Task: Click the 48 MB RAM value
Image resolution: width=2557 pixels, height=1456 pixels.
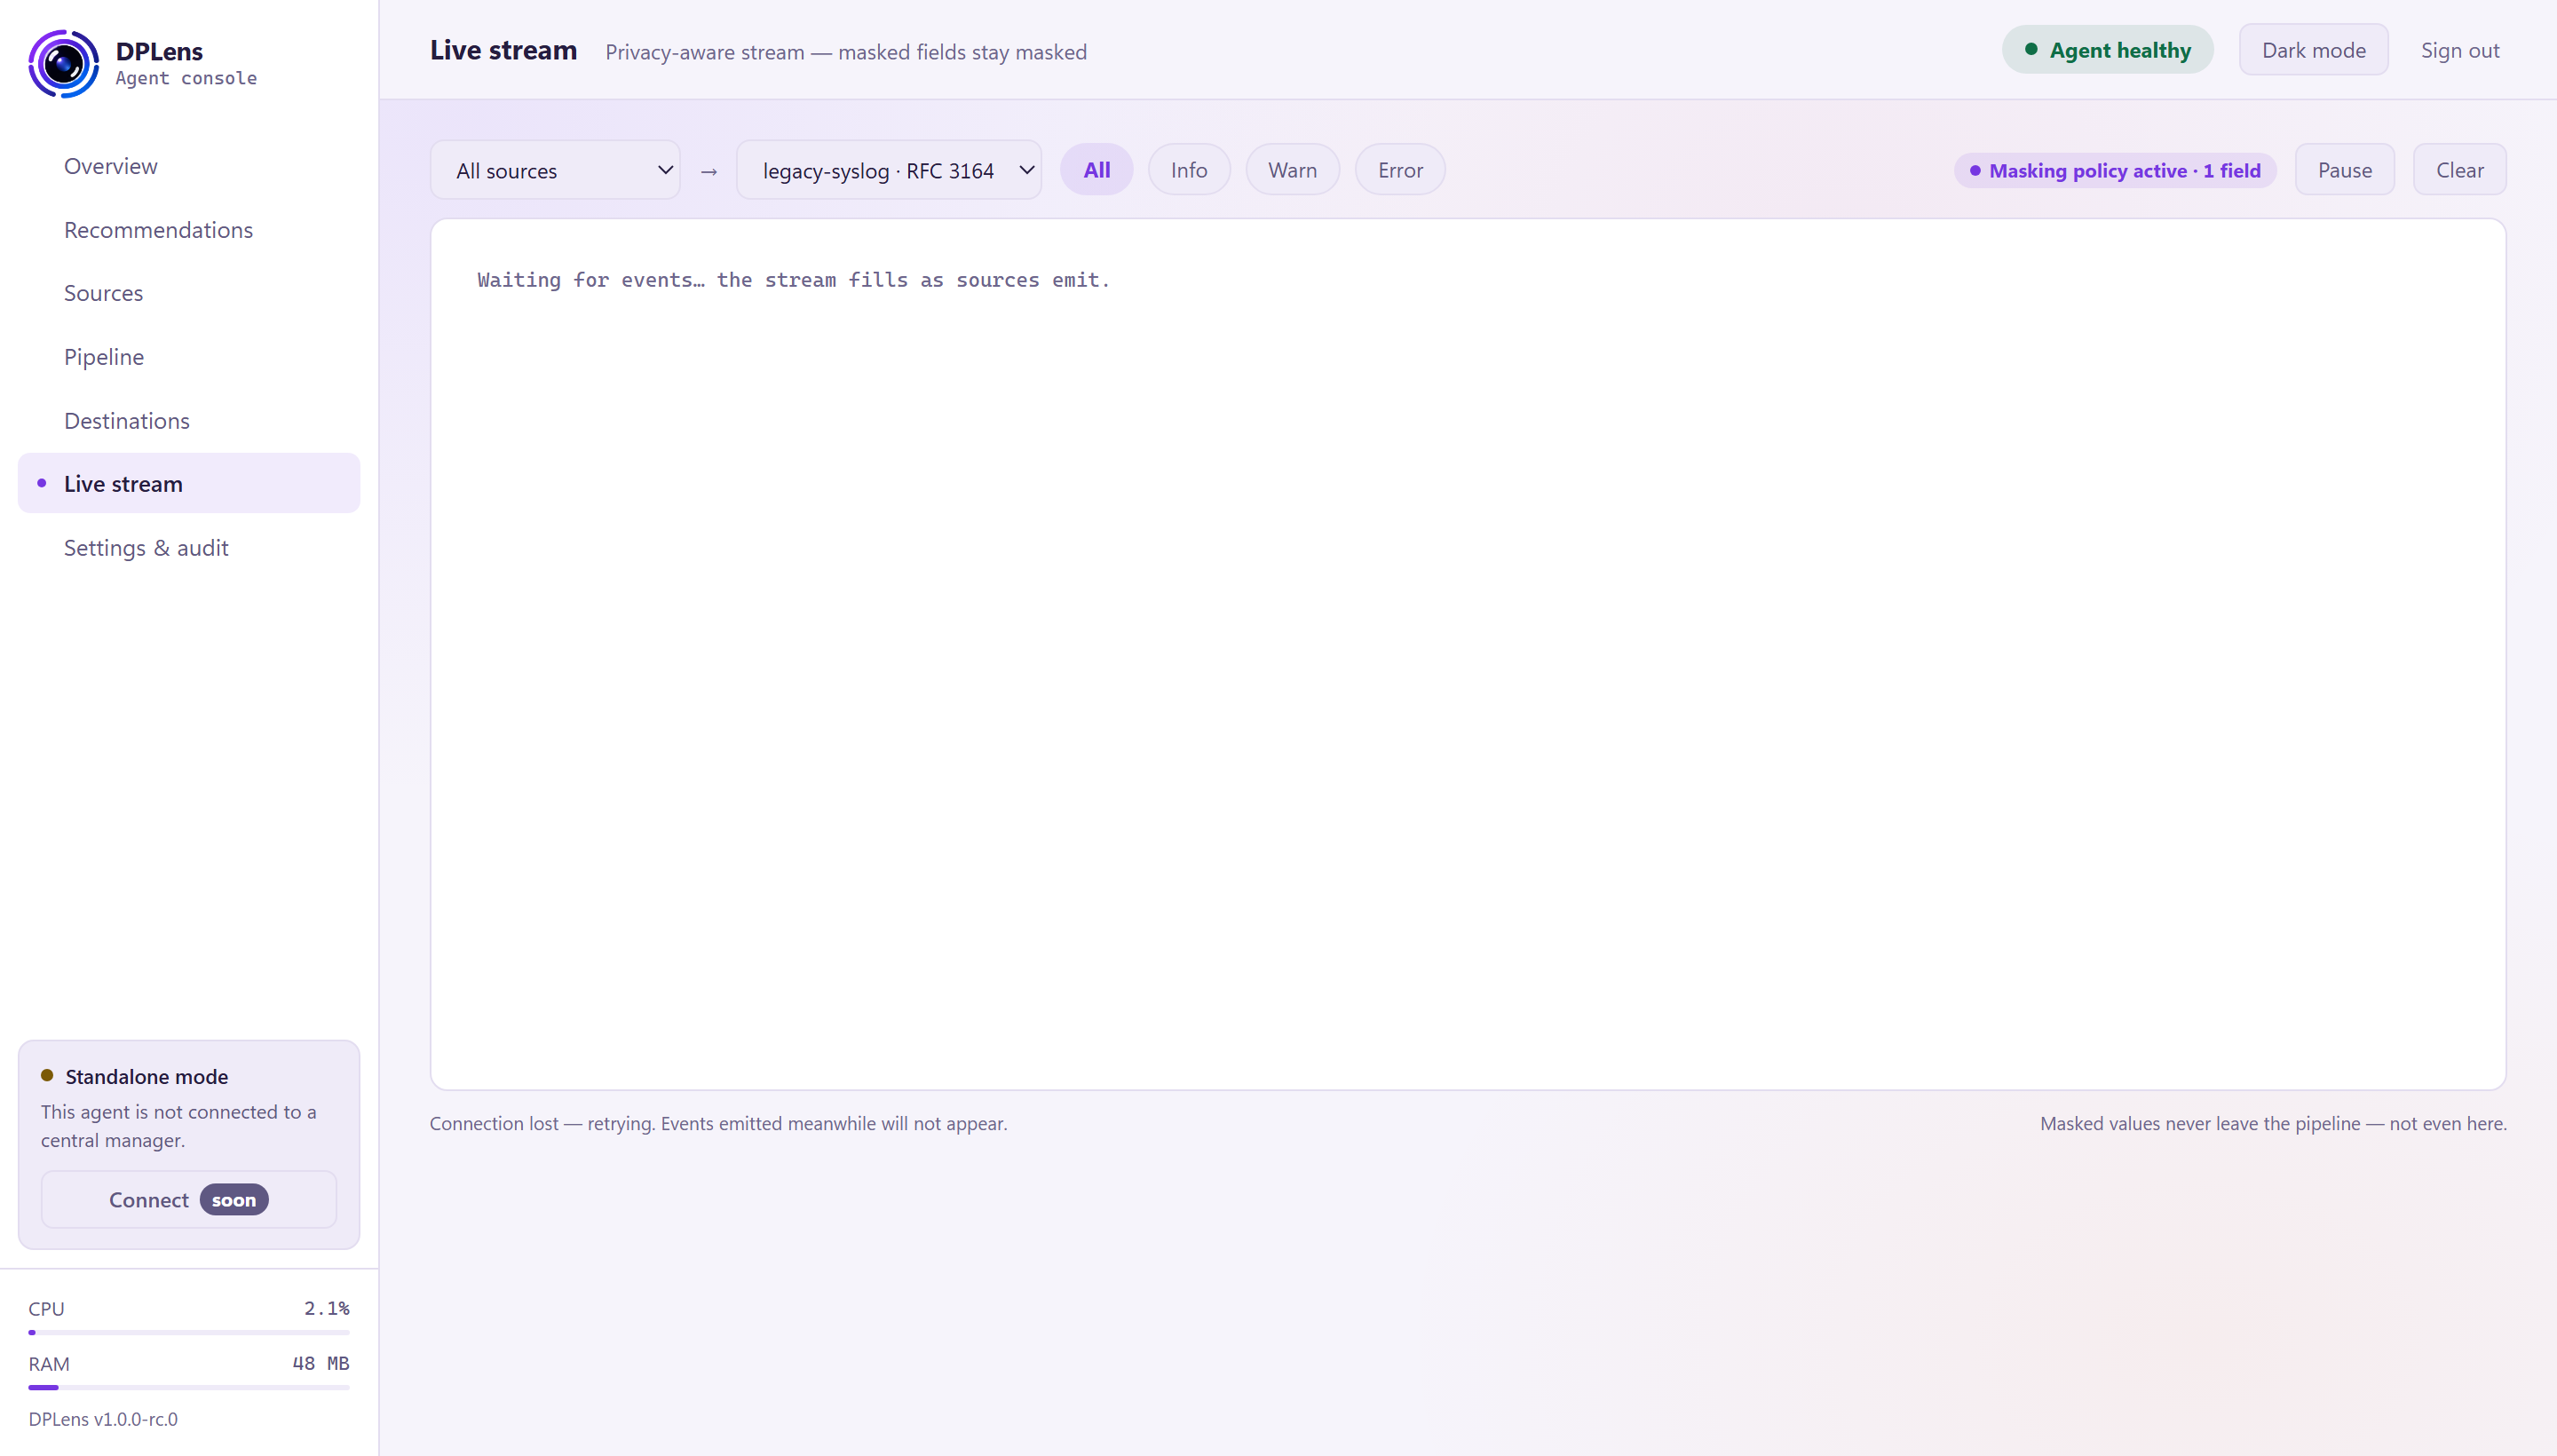Action: [x=320, y=1363]
